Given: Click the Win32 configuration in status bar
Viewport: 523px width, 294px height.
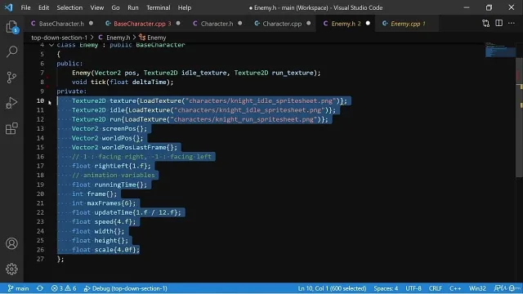Looking at the screenshot, I should tap(477, 288).
